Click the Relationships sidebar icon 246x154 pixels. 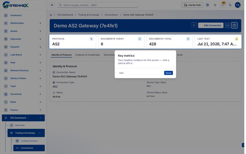pyautogui.click(x=6, y=23)
